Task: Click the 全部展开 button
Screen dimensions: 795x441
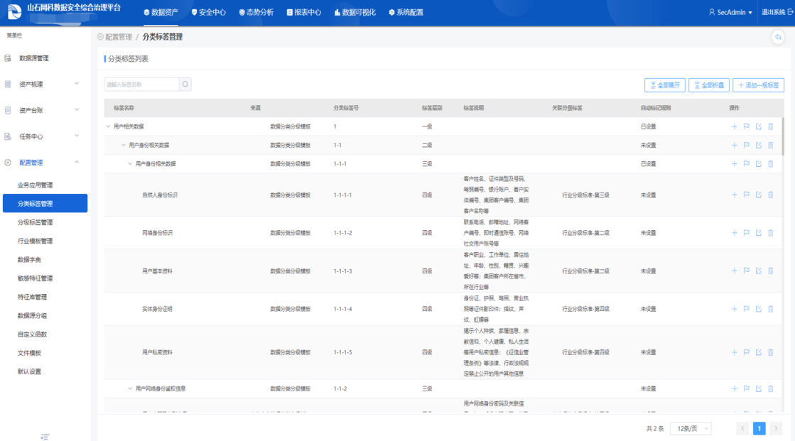Action: tap(664, 85)
